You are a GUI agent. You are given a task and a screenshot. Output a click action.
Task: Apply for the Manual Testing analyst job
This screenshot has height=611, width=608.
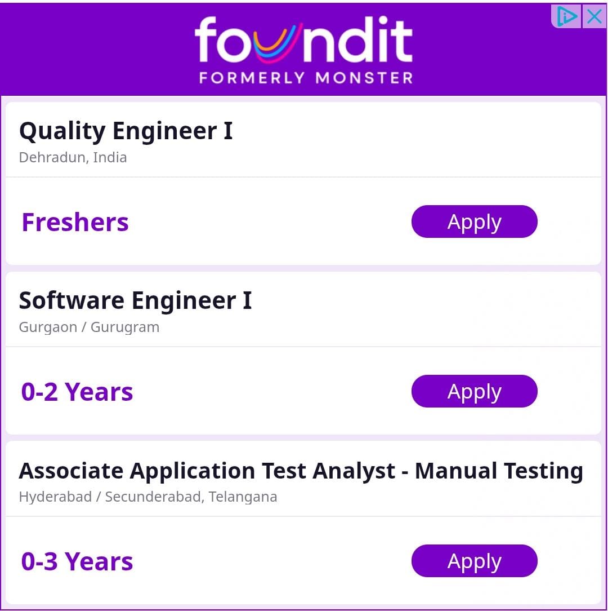click(x=474, y=561)
